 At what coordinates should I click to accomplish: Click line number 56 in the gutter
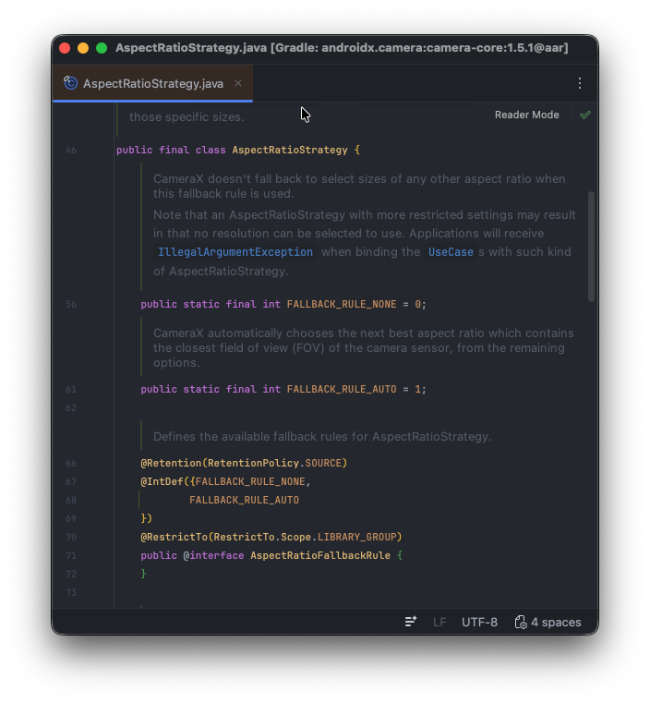click(71, 305)
